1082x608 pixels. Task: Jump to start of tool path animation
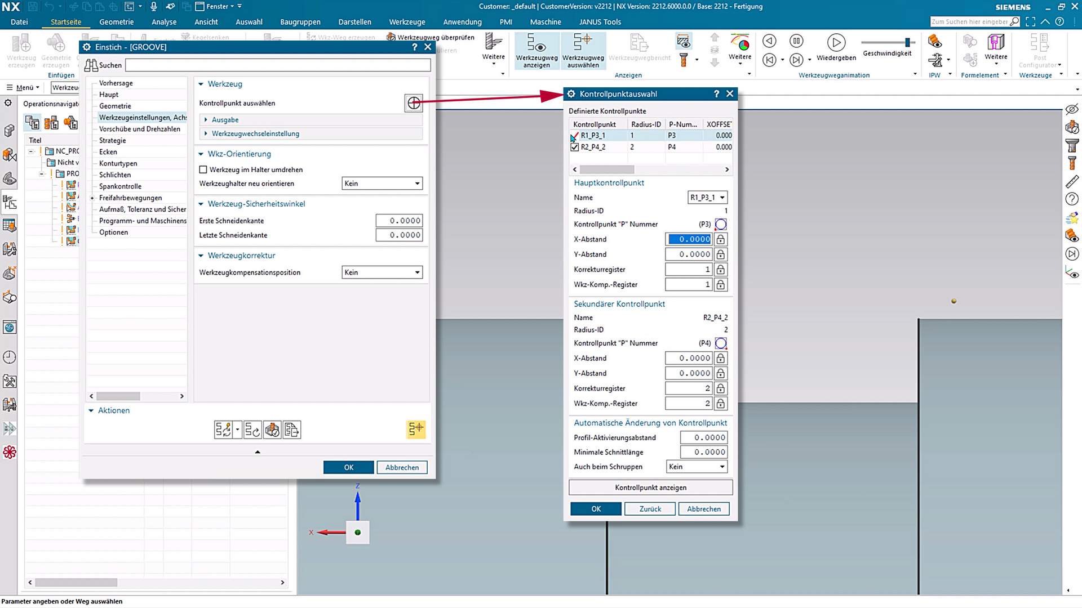[x=769, y=60]
